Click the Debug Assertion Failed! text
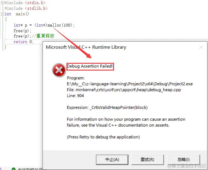208x170 pixels. point(90,66)
